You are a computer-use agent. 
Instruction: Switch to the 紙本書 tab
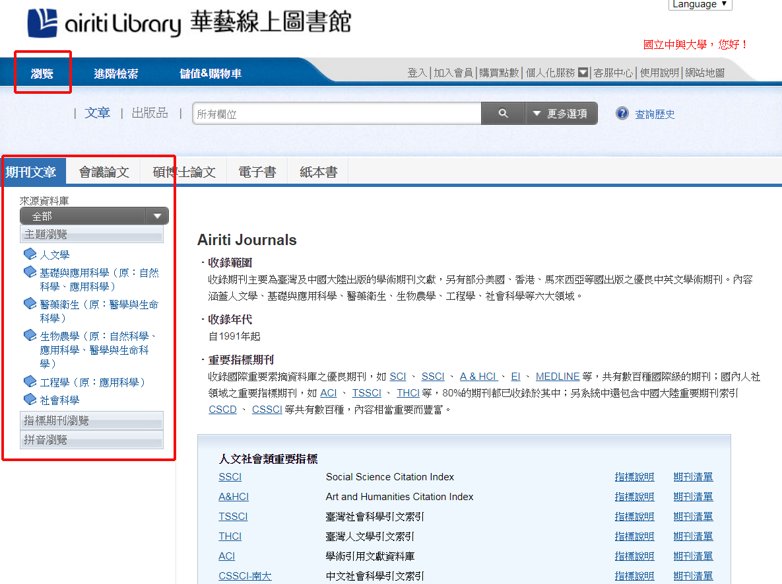pos(319,172)
